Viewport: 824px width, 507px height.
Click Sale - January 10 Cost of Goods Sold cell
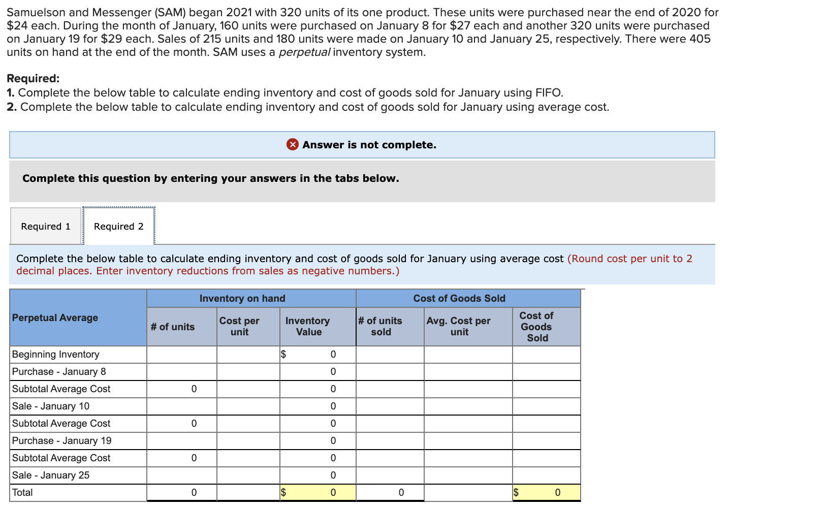point(547,406)
